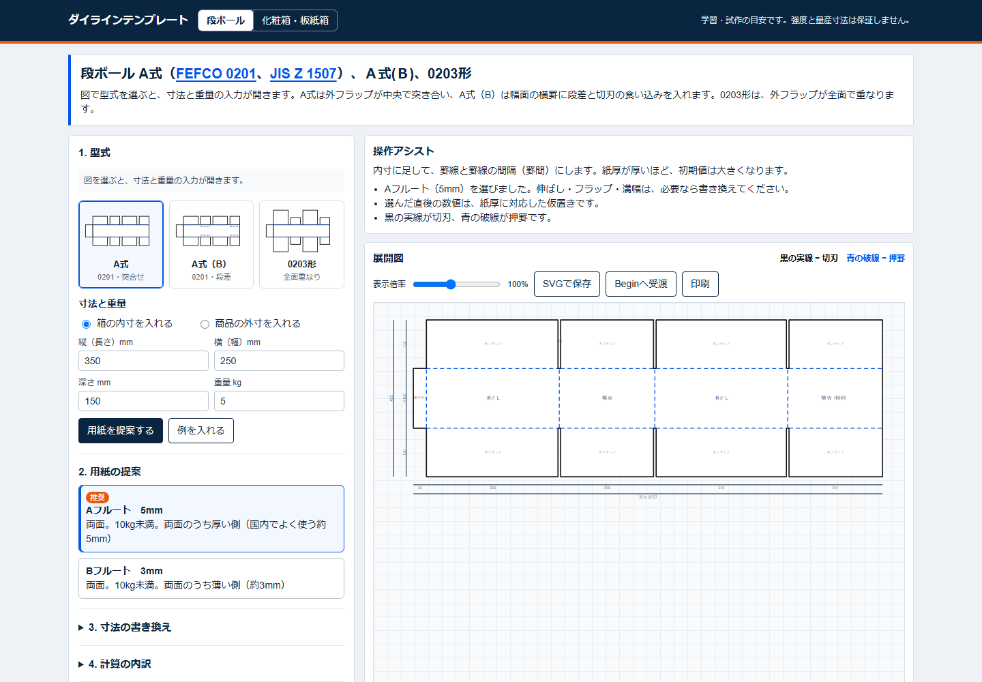Click the 黒の実線 = 切刃 legend text
This screenshot has width=982, height=682.
pyautogui.click(x=809, y=258)
